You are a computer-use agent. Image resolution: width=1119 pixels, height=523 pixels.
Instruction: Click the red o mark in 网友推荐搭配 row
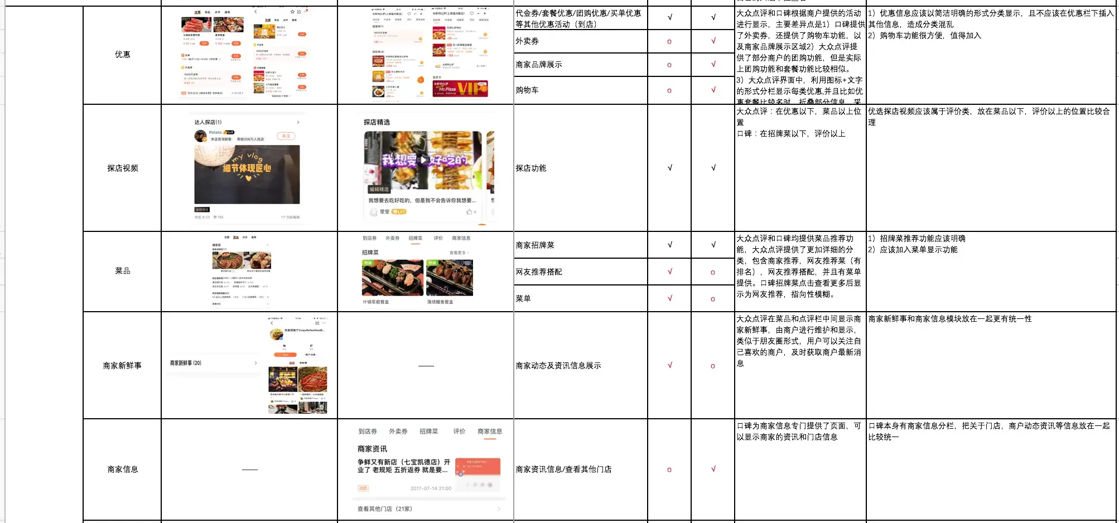tap(713, 273)
